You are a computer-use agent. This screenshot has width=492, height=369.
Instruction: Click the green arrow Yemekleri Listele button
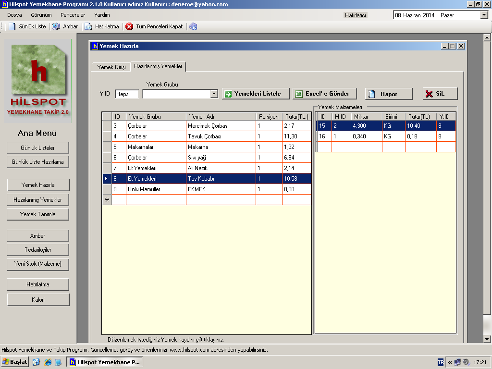click(x=256, y=94)
